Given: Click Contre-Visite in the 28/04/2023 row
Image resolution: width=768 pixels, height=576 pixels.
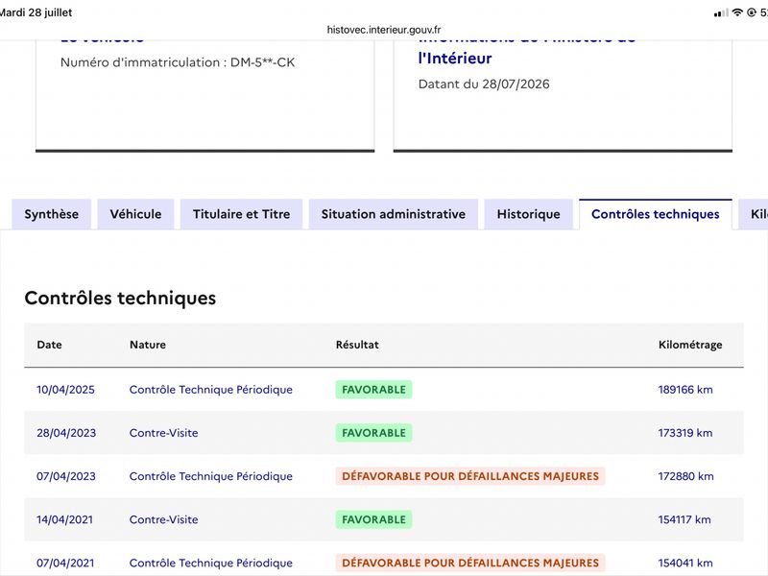Looking at the screenshot, I should point(163,433).
